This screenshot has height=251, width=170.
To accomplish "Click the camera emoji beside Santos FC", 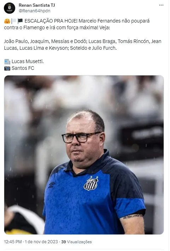I will pos(7,68).
